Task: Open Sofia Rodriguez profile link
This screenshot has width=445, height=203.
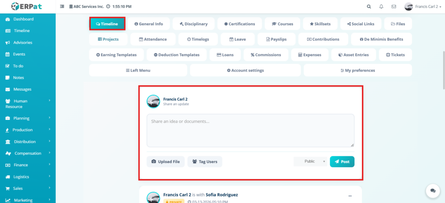Action: [x=222, y=195]
